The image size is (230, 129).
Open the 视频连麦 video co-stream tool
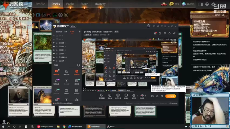click(x=56, y=82)
